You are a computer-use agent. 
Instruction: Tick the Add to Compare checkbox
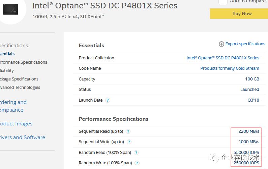point(223,2)
